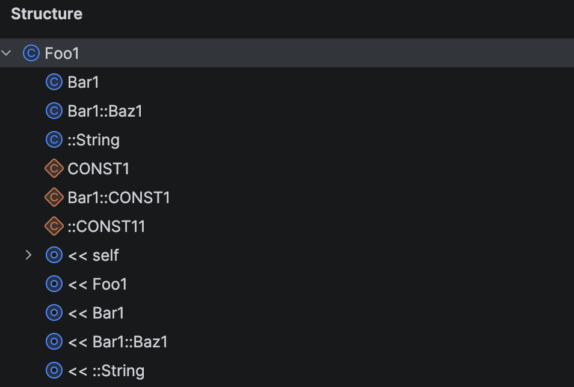Click the constant icon beside CONST1
This screenshot has height=387, width=574.
pyautogui.click(x=54, y=169)
